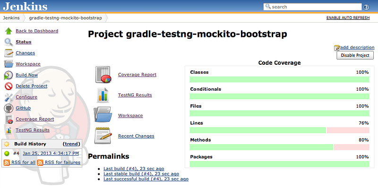Image resolution: width=378 pixels, height=188 pixels.
Task: Click the Workspace folder icon in sidebar
Action: tap(9, 64)
